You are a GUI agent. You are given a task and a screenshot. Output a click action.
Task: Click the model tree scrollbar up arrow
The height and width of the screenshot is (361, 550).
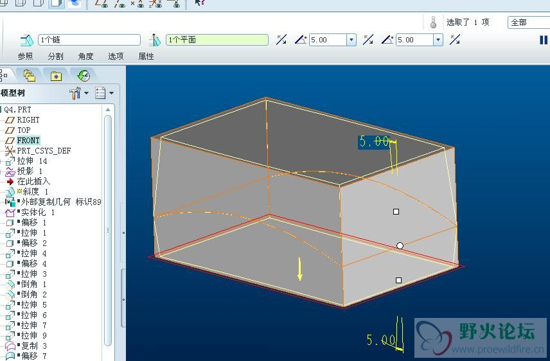coord(108,110)
